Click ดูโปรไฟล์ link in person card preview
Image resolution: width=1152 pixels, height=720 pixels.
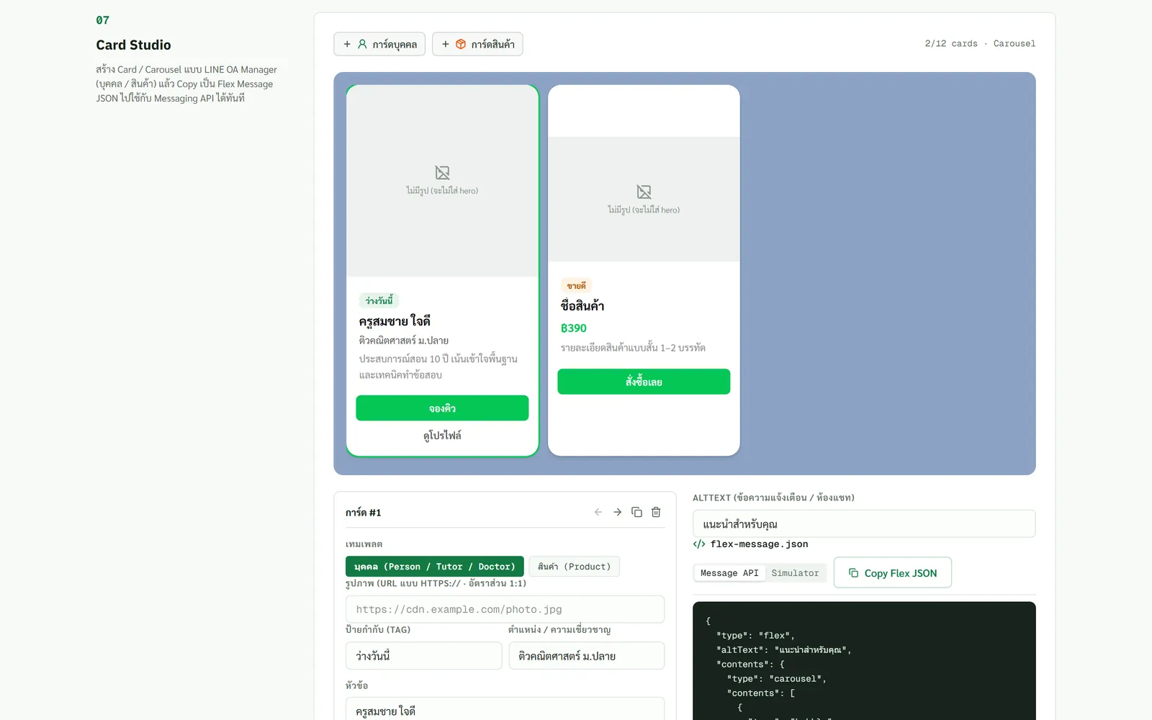442,436
